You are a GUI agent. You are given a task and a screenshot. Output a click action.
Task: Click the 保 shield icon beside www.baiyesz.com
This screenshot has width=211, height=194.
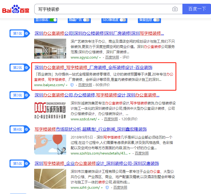(72, 85)
